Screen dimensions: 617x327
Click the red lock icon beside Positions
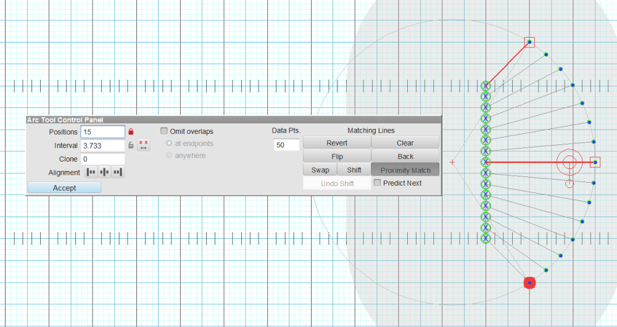131,131
